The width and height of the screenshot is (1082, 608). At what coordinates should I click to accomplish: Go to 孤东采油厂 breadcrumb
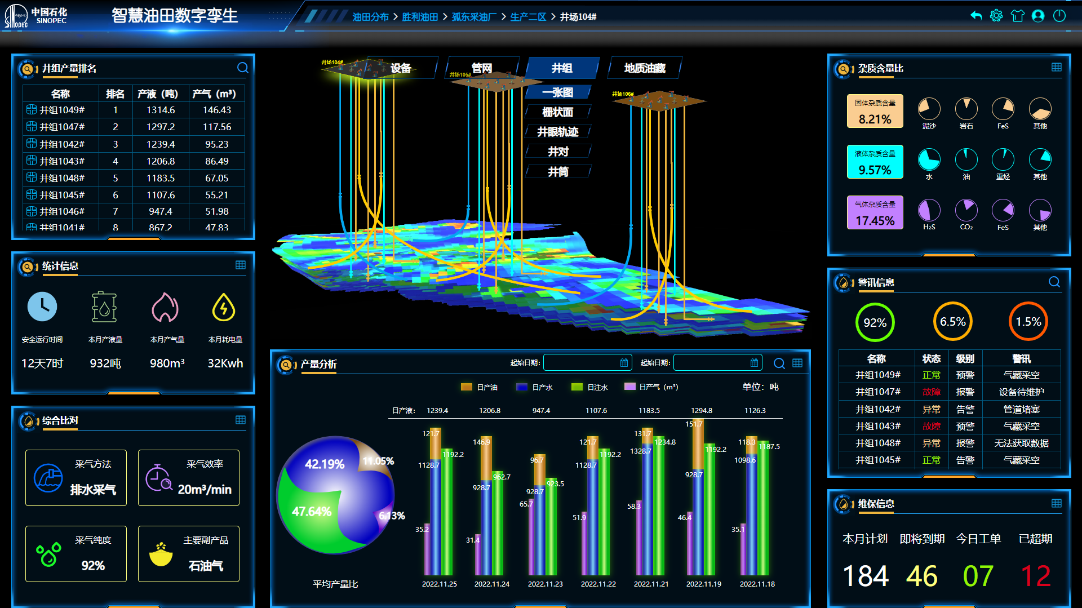(474, 17)
